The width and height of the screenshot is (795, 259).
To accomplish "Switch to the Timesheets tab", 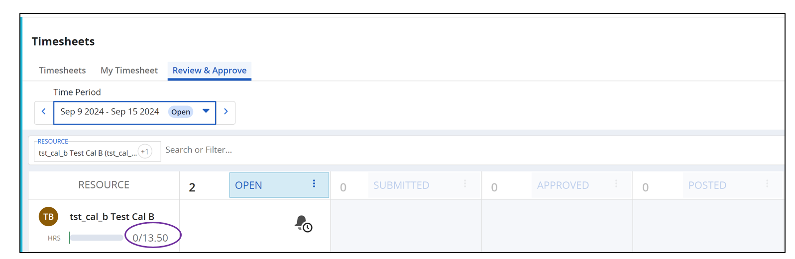I will 62,71.
